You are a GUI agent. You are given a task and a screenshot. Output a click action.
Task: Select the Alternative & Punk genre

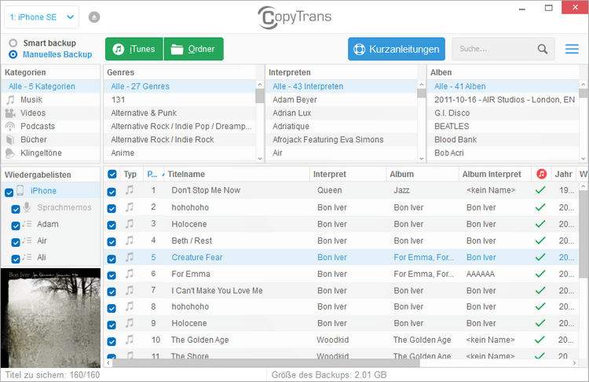click(x=180, y=113)
